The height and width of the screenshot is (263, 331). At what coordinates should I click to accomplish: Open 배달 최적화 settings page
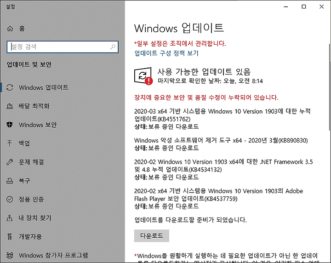coord(34,106)
